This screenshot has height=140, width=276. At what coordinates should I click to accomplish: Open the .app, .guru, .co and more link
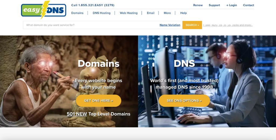228,25
